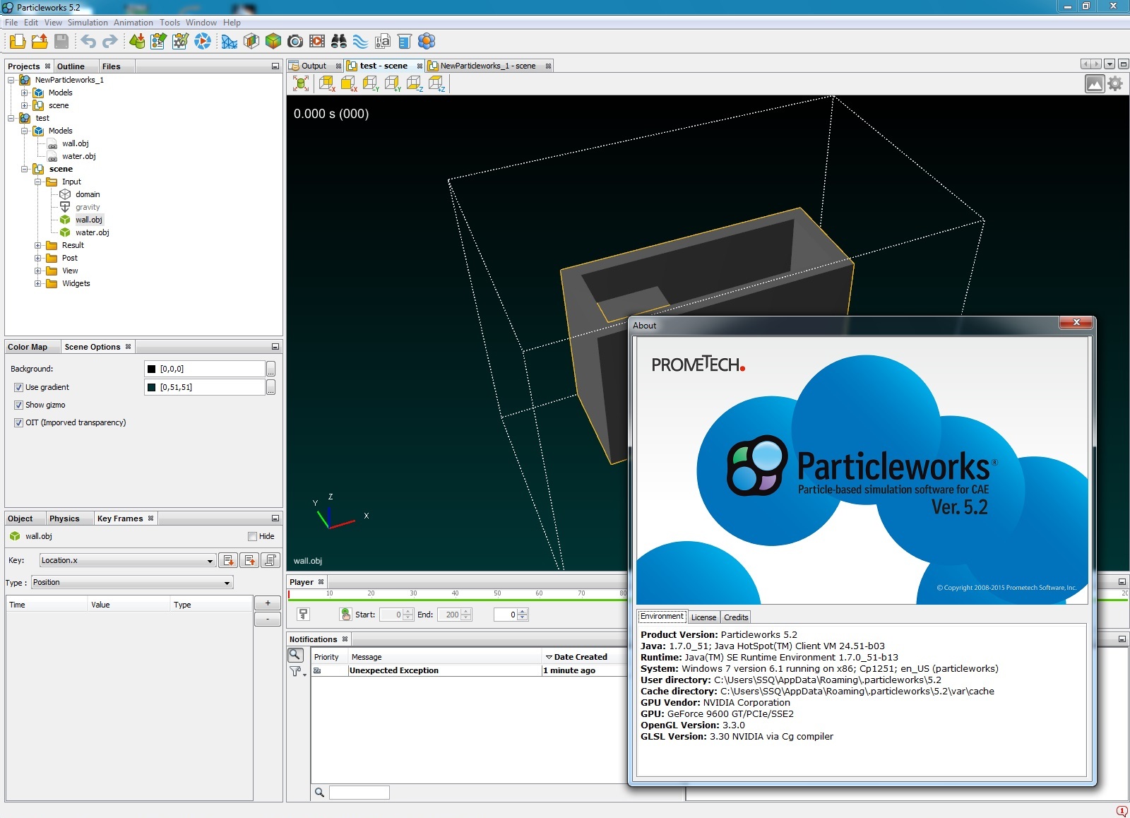1130x818 pixels.
Task: Toggle the OIT improved transparency checkbox
Action: 18,422
